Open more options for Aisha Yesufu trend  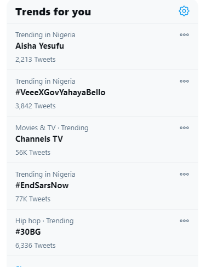[x=184, y=34]
